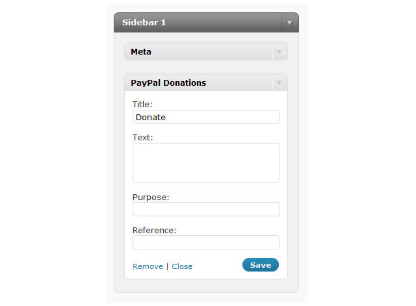This screenshot has height=306, width=416.
Task: Click the PayPal Donations widget title
Action: point(168,83)
